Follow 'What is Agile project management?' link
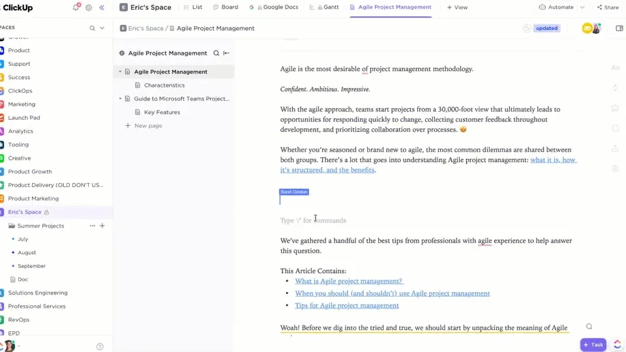The height and width of the screenshot is (352, 626). click(x=350, y=281)
